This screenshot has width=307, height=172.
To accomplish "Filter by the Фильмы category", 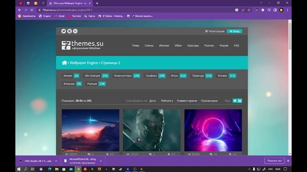I will click(72, 84).
